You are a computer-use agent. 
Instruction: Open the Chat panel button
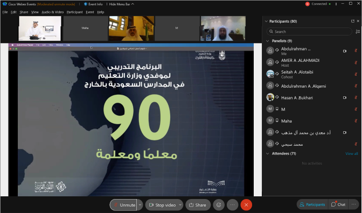(338, 204)
